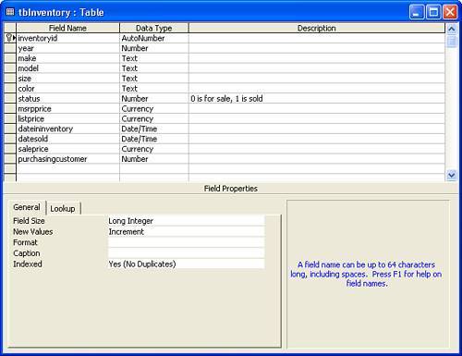Open the Text data type cell for model
462x356 pixels.
pyautogui.click(x=154, y=68)
